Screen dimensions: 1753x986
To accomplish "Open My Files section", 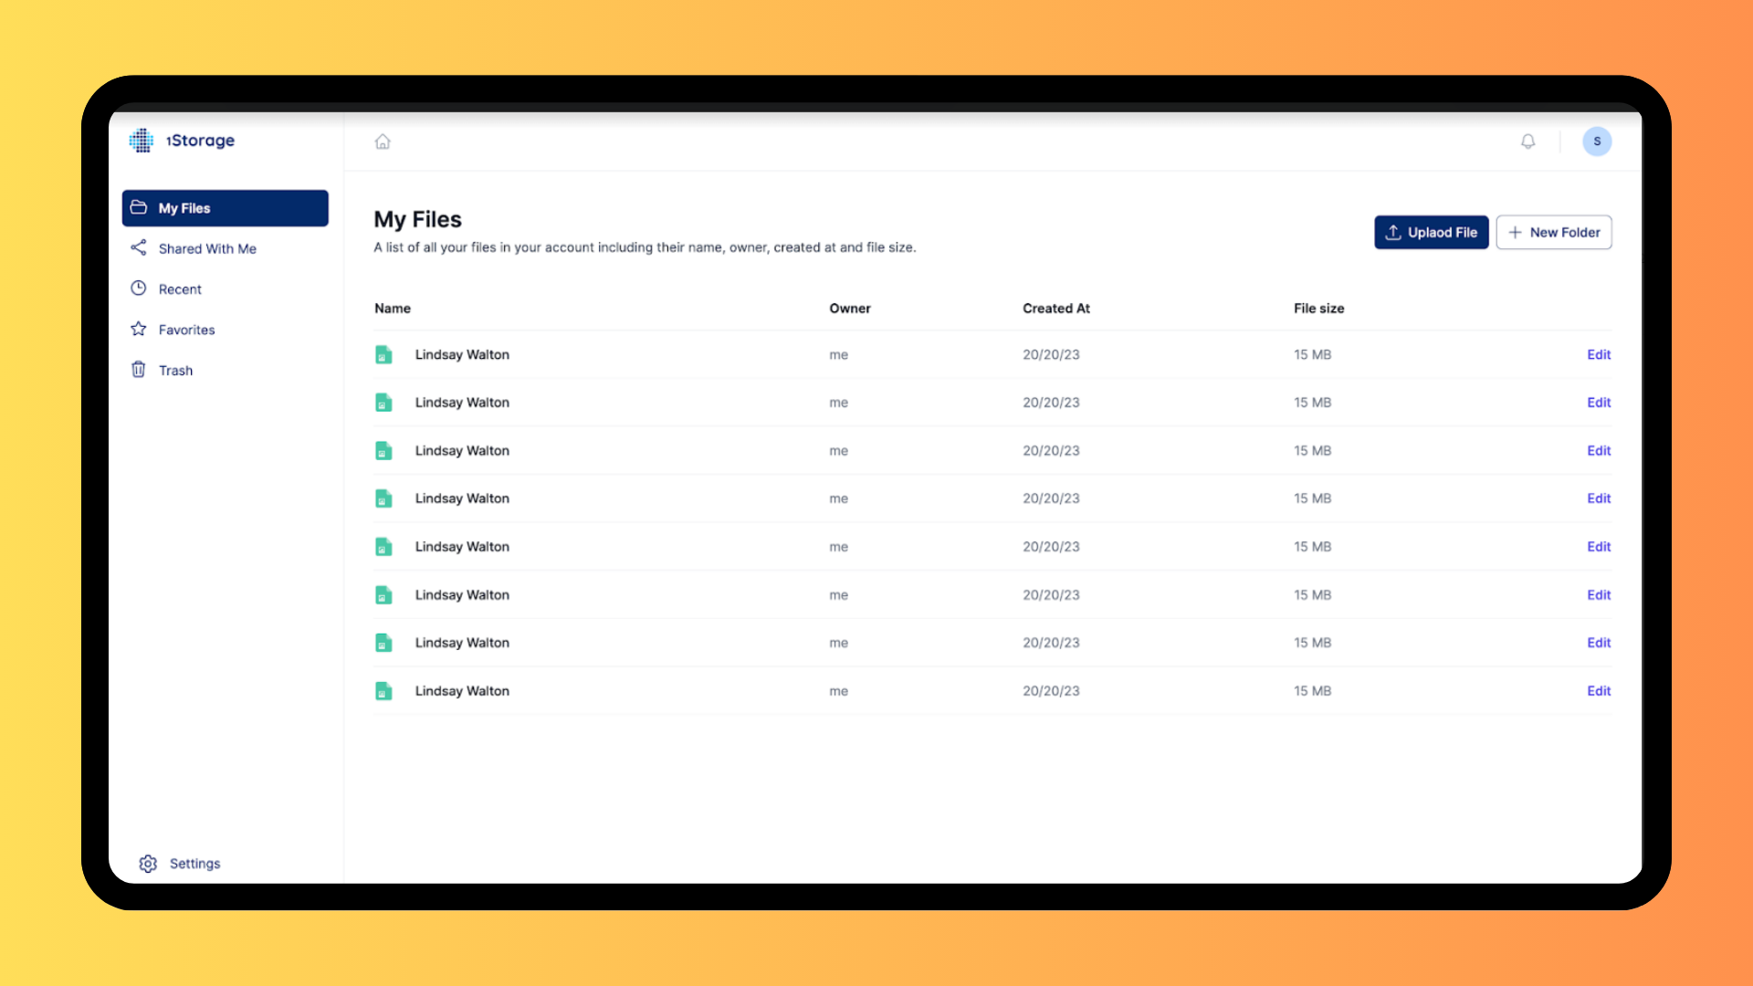I will 226,207.
